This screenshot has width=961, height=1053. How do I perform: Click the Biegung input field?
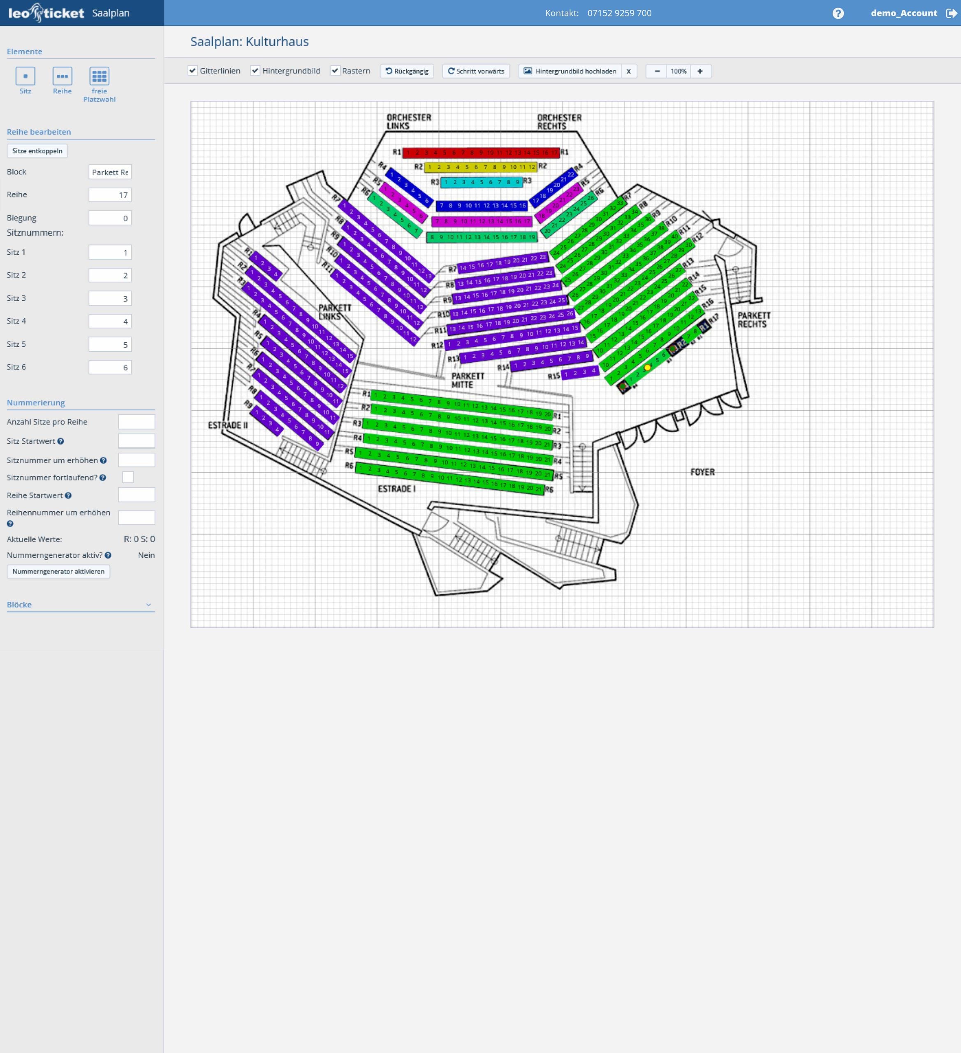point(110,218)
